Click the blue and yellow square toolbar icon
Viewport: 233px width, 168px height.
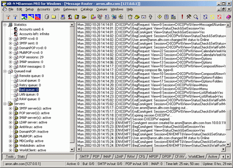tap(31, 17)
